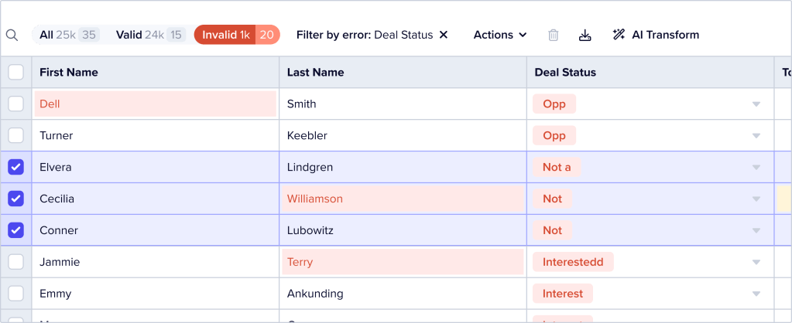Viewport: 792px width, 323px height.
Task: Uncheck the Elvera row checkbox
Action: coord(16,167)
